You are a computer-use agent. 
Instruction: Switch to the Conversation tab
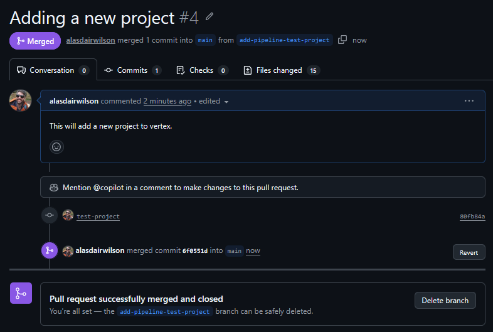53,70
